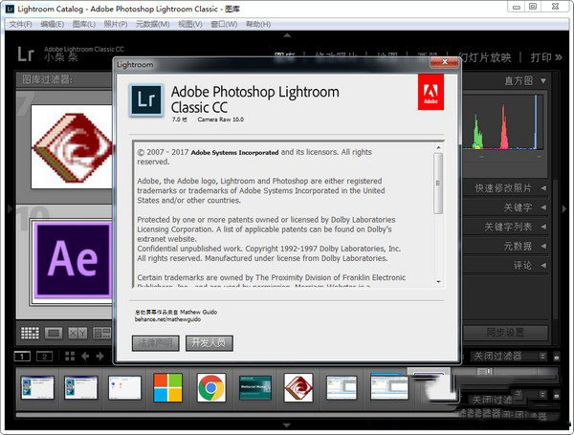
Task: Open 关闭过滤器 filter dropdown
Action: point(509,356)
